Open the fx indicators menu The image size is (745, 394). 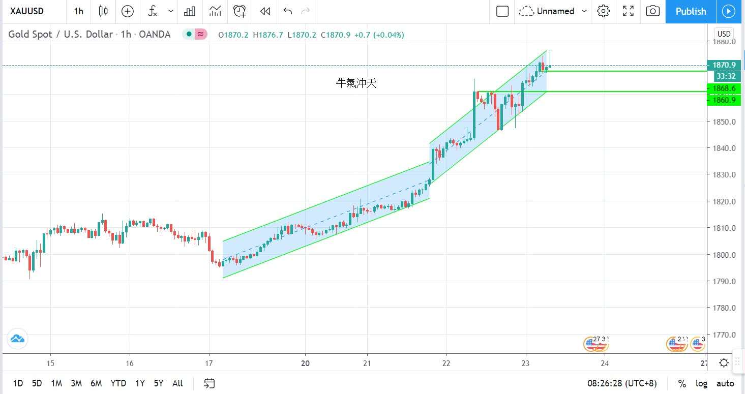[153, 11]
